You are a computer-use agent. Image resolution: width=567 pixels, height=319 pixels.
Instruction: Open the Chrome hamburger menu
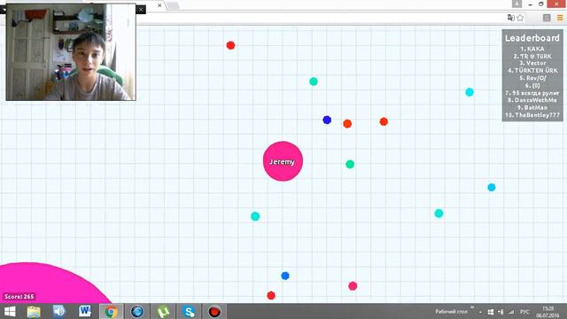[560, 18]
